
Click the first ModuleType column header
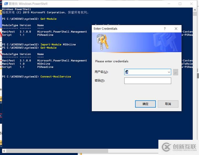10,25
